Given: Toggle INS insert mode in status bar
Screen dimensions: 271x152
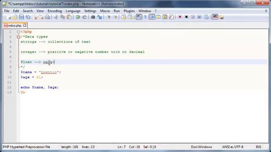Looking at the screenshot, I should pyautogui.click(x=258, y=147).
